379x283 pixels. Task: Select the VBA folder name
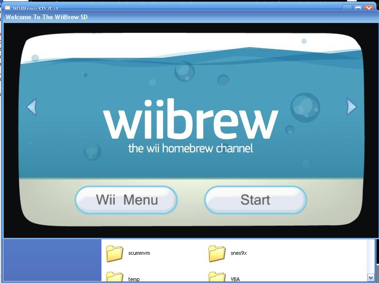(235, 279)
